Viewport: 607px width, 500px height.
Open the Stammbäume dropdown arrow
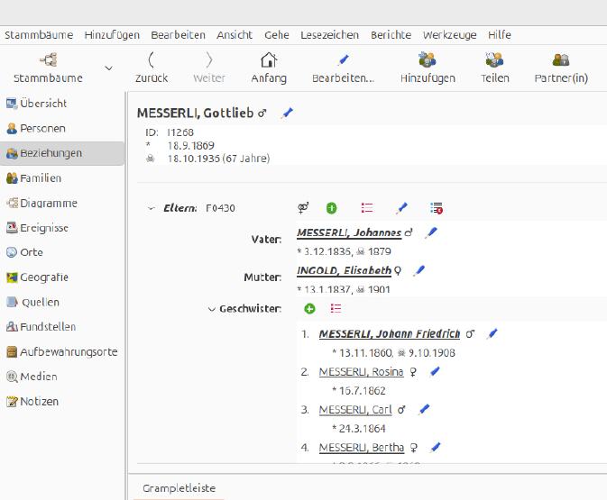click(109, 68)
